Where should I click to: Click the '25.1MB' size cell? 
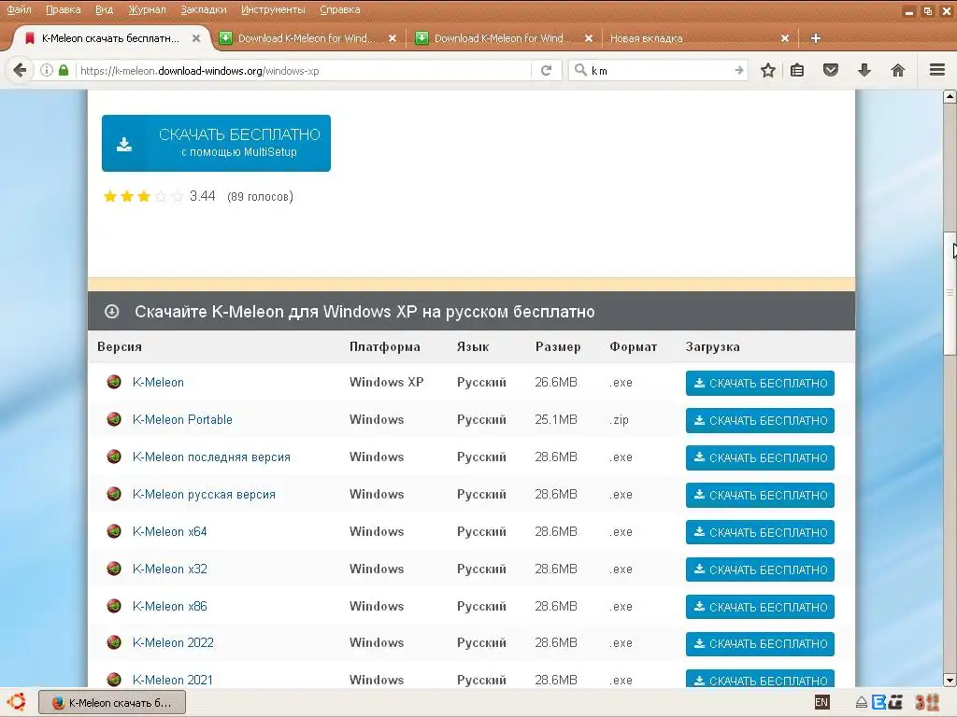click(556, 419)
